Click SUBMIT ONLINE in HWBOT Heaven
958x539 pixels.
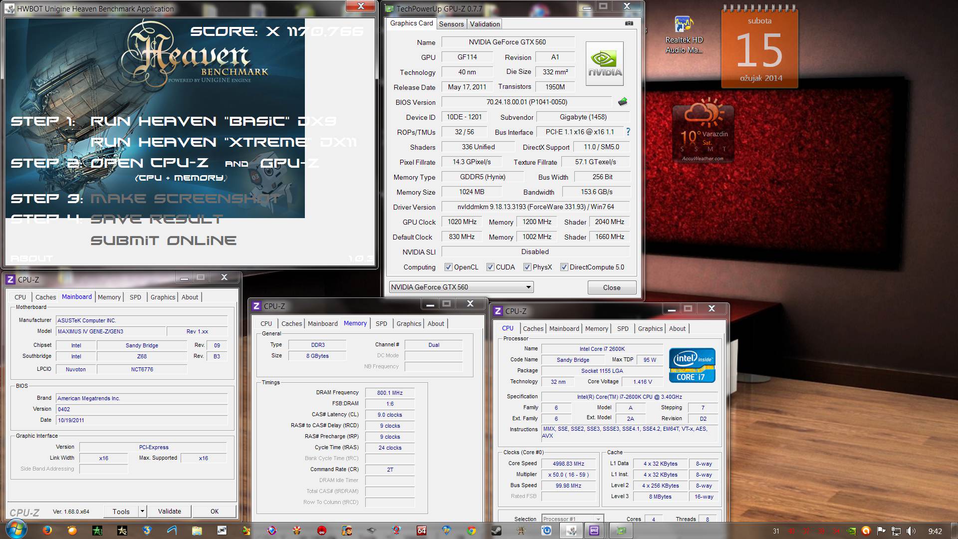tap(163, 241)
